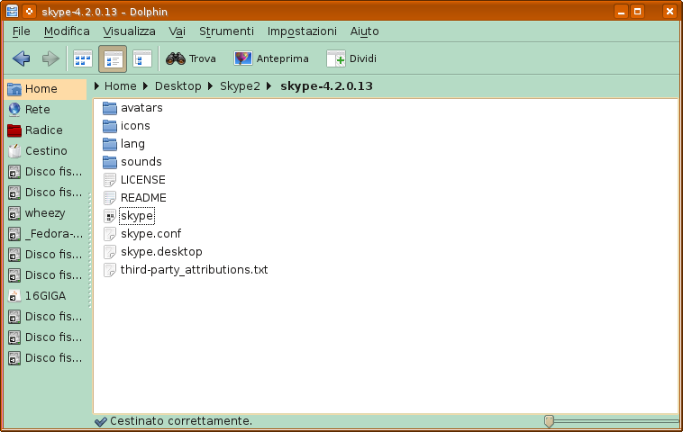Expand the arrow before Skype2 breadcrumb
Image resolution: width=683 pixels, height=432 pixels.
[211, 86]
